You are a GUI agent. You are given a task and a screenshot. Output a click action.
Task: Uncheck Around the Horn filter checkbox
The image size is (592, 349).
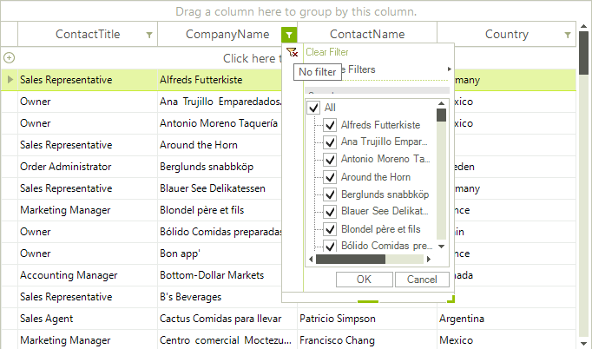coord(330,177)
